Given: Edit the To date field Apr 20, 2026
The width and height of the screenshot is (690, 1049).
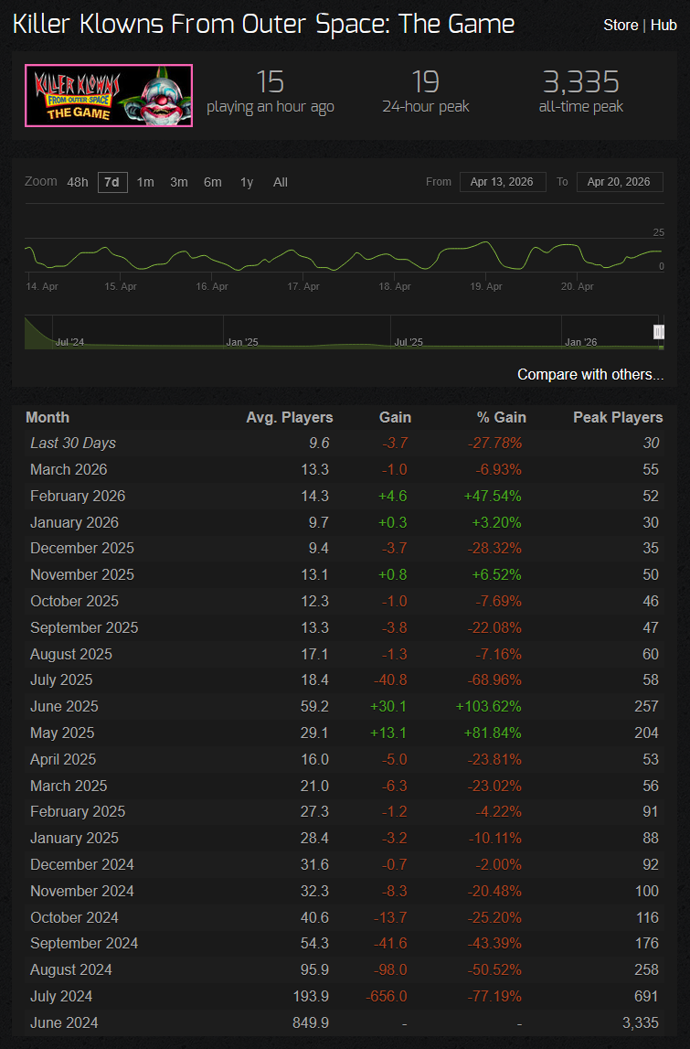Looking at the screenshot, I should point(619,182).
